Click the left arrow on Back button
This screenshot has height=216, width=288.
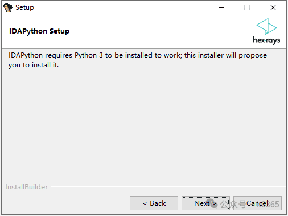click(x=145, y=204)
